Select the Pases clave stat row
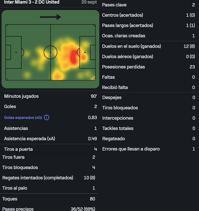199x211 pixels. point(148,5)
